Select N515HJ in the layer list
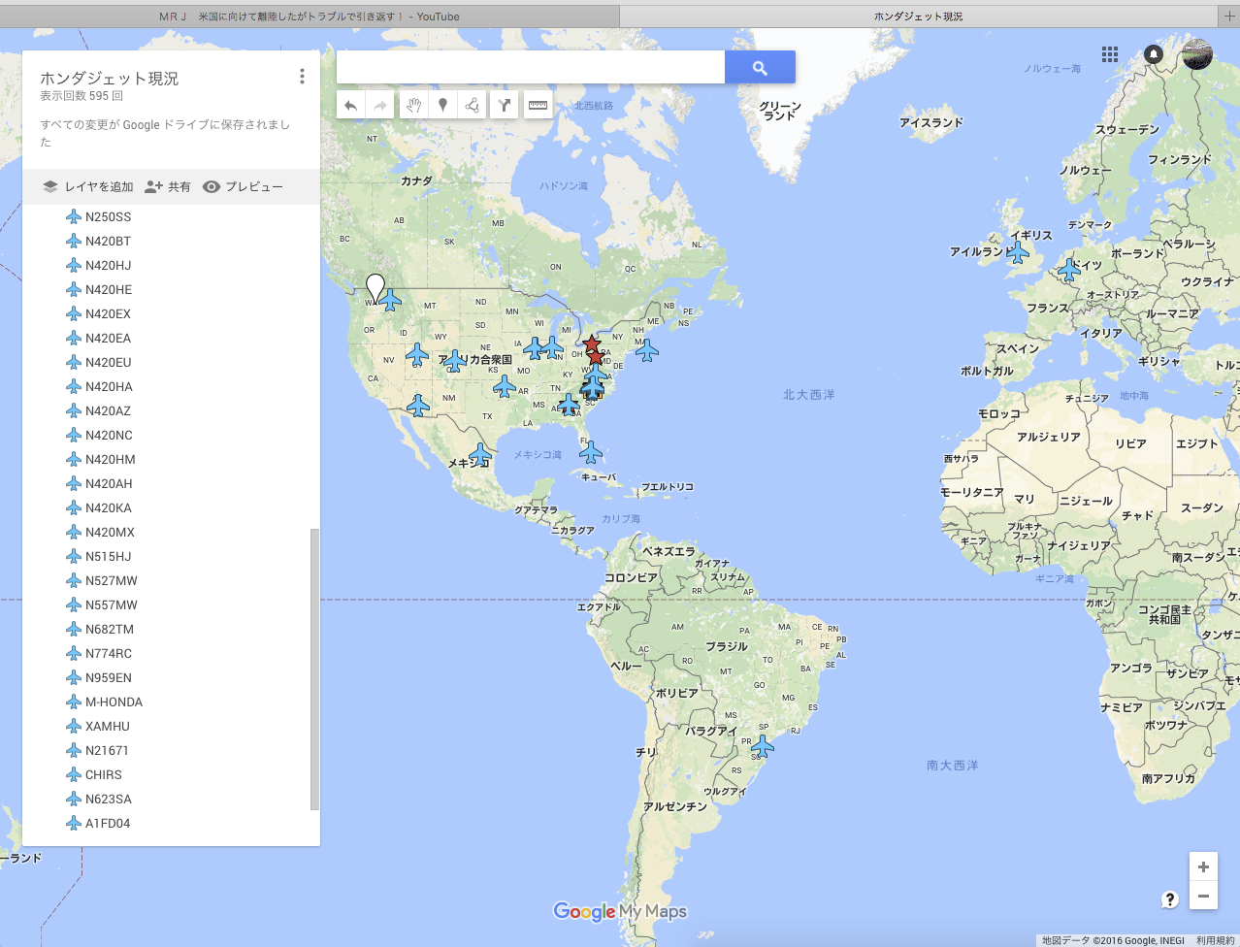This screenshot has height=947, width=1240. pyautogui.click(x=108, y=556)
